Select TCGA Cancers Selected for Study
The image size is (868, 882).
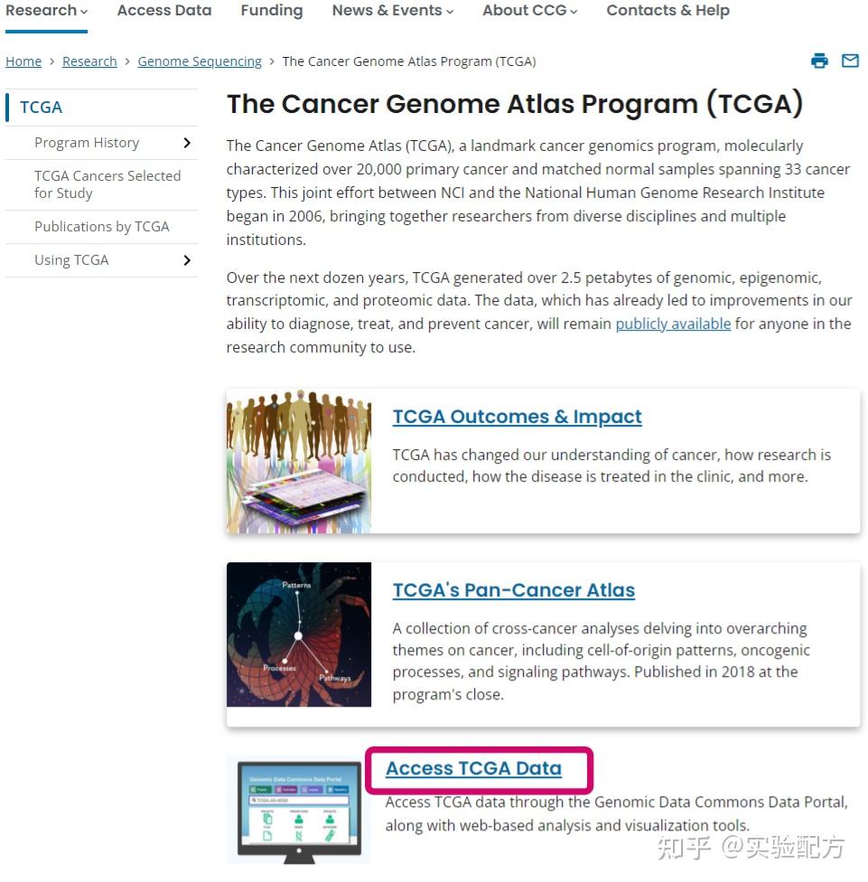coord(107,184)
